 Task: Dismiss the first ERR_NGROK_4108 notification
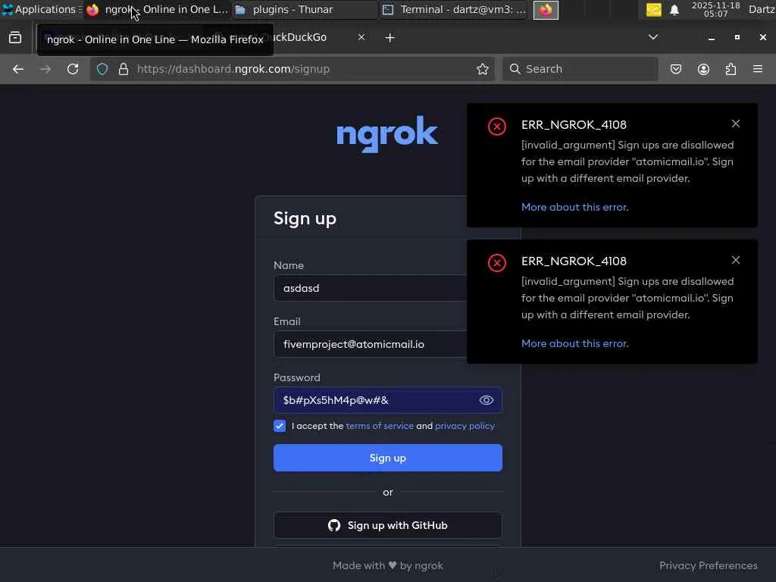(x=735, y=124)
